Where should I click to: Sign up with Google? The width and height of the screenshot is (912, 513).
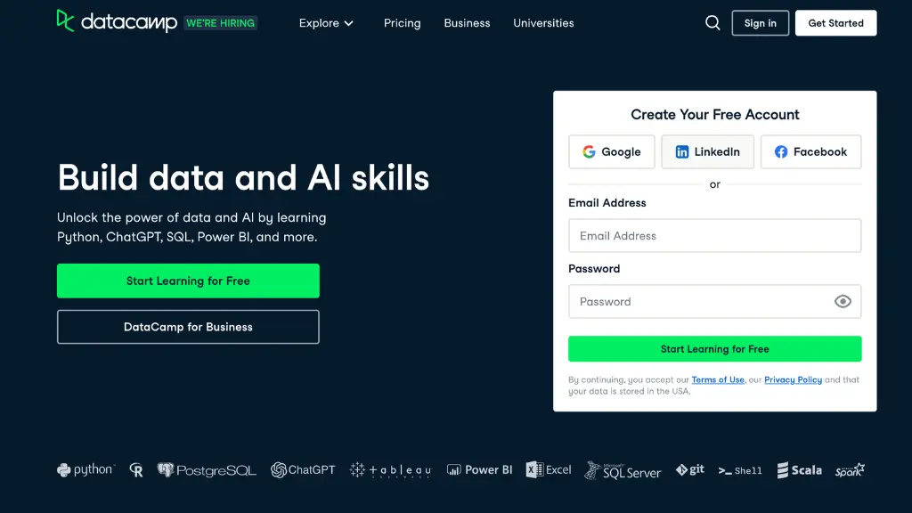[x=612, y=151]
